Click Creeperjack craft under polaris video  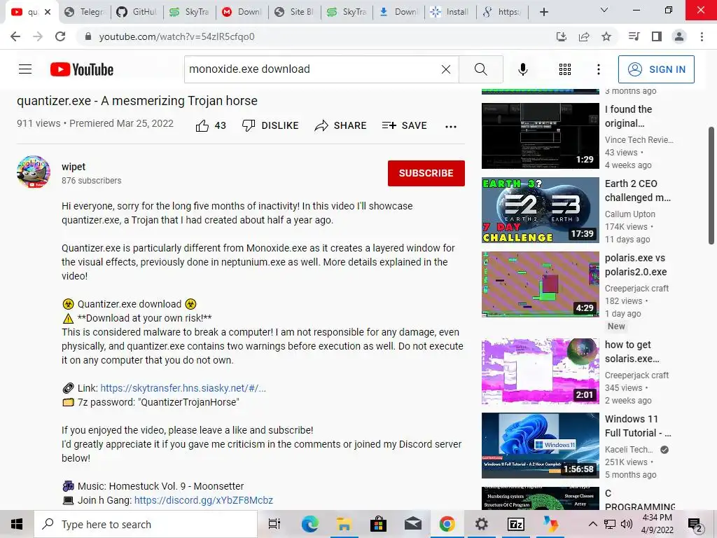pos(636,288)
